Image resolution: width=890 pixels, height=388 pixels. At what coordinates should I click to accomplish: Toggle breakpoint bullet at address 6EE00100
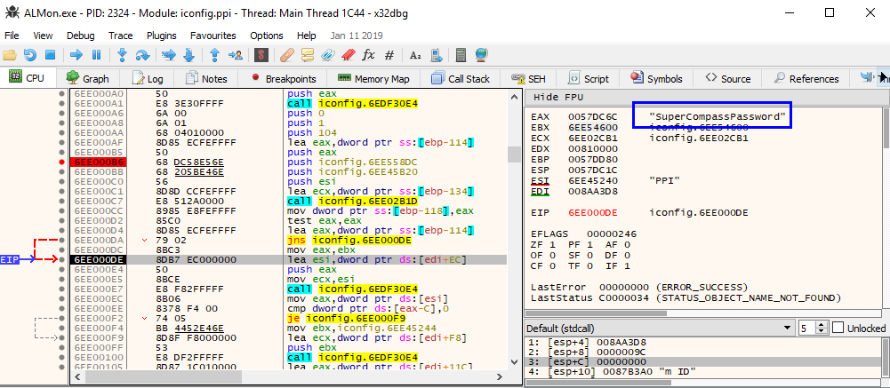tap(62, 358)
